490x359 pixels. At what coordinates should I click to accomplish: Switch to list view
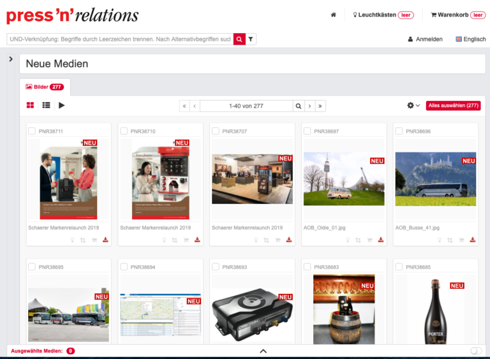46,105
